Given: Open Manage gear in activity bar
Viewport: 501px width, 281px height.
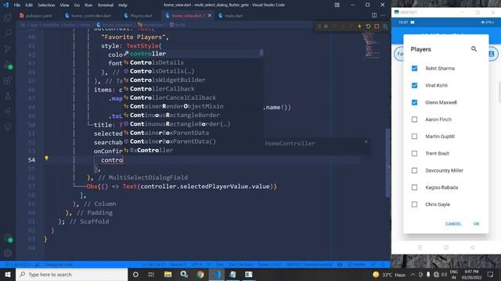Looking at the screenshot, I should [x=8, y=253].
